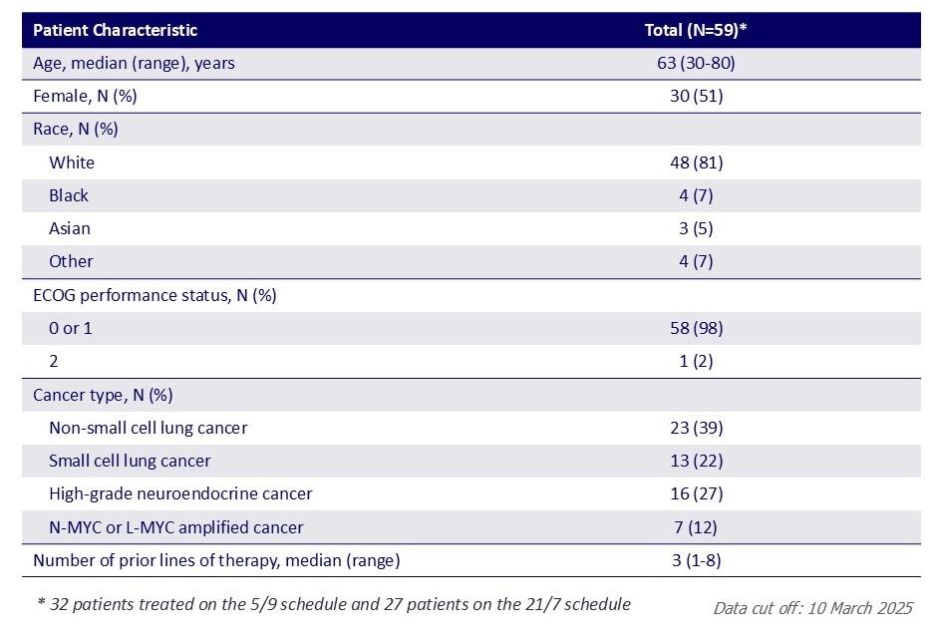Select the 0 or 1 ECOG row
The width and height of the screenshot is (936, 642).
pyautogui.click(x=70, y=328)
